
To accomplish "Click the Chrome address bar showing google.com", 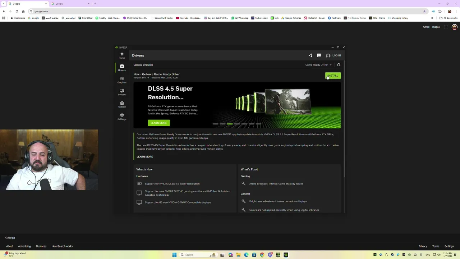I will (x=226, y=12).
